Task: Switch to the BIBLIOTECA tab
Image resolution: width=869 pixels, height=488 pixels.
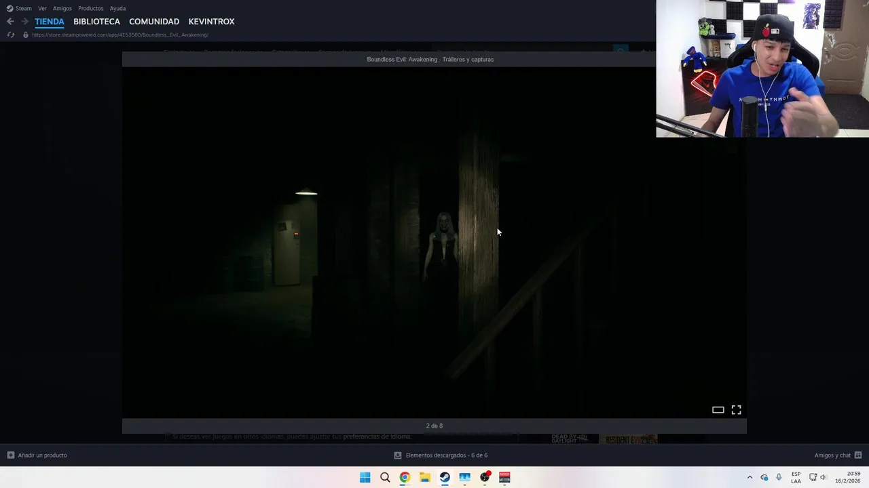Action: [x=96, y=22]
